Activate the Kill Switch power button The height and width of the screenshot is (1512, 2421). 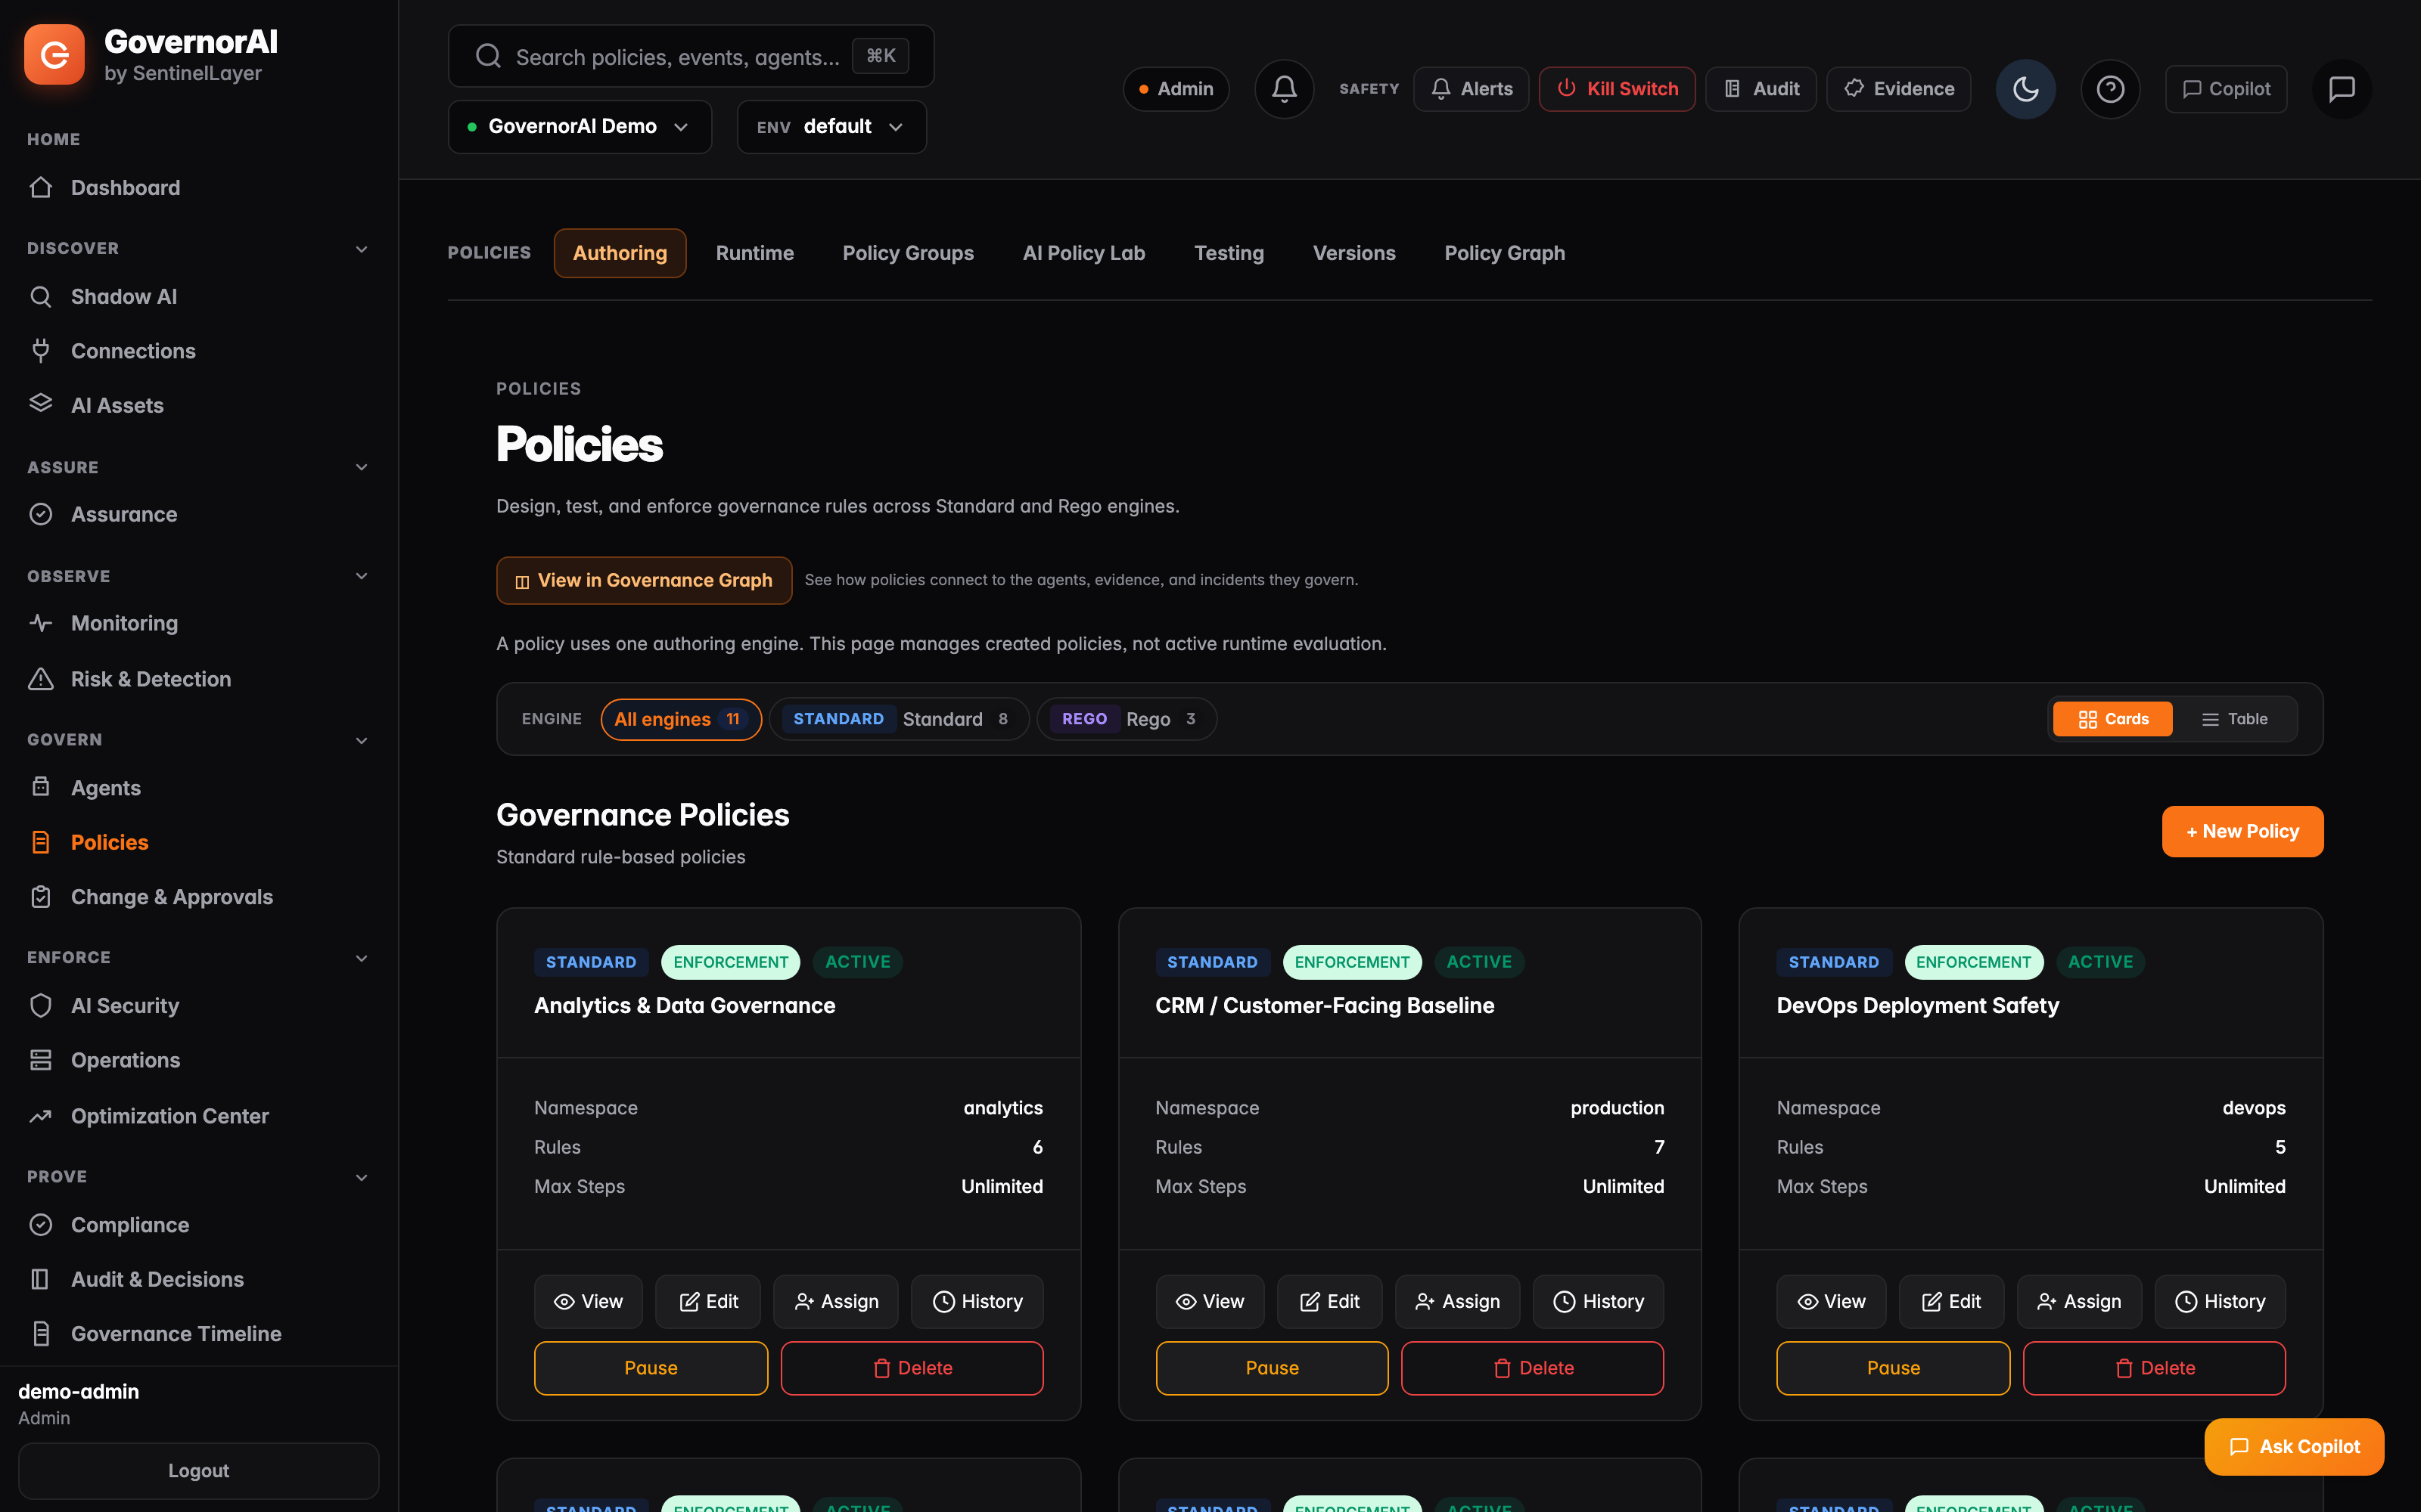point(1617,89)
